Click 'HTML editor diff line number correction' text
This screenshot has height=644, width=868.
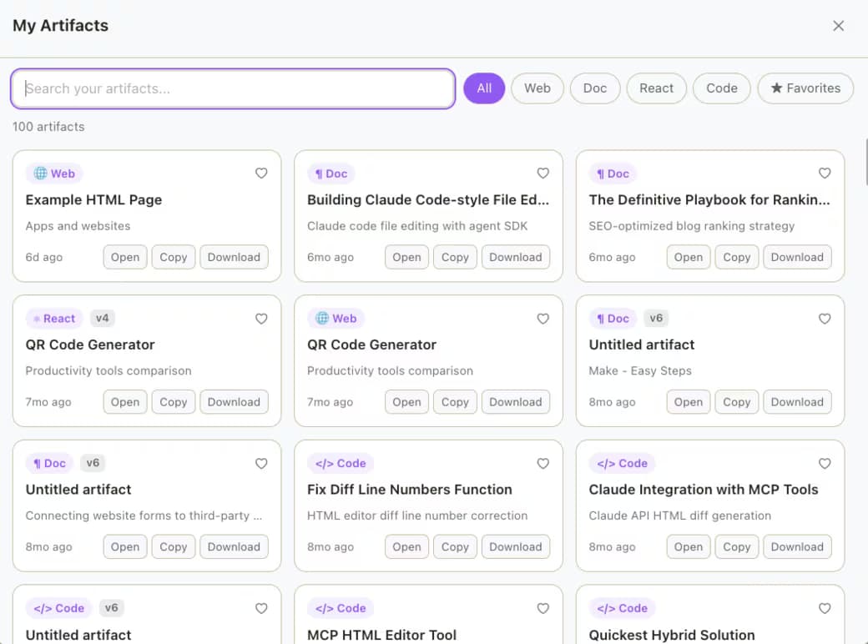(x=417, y=516)
